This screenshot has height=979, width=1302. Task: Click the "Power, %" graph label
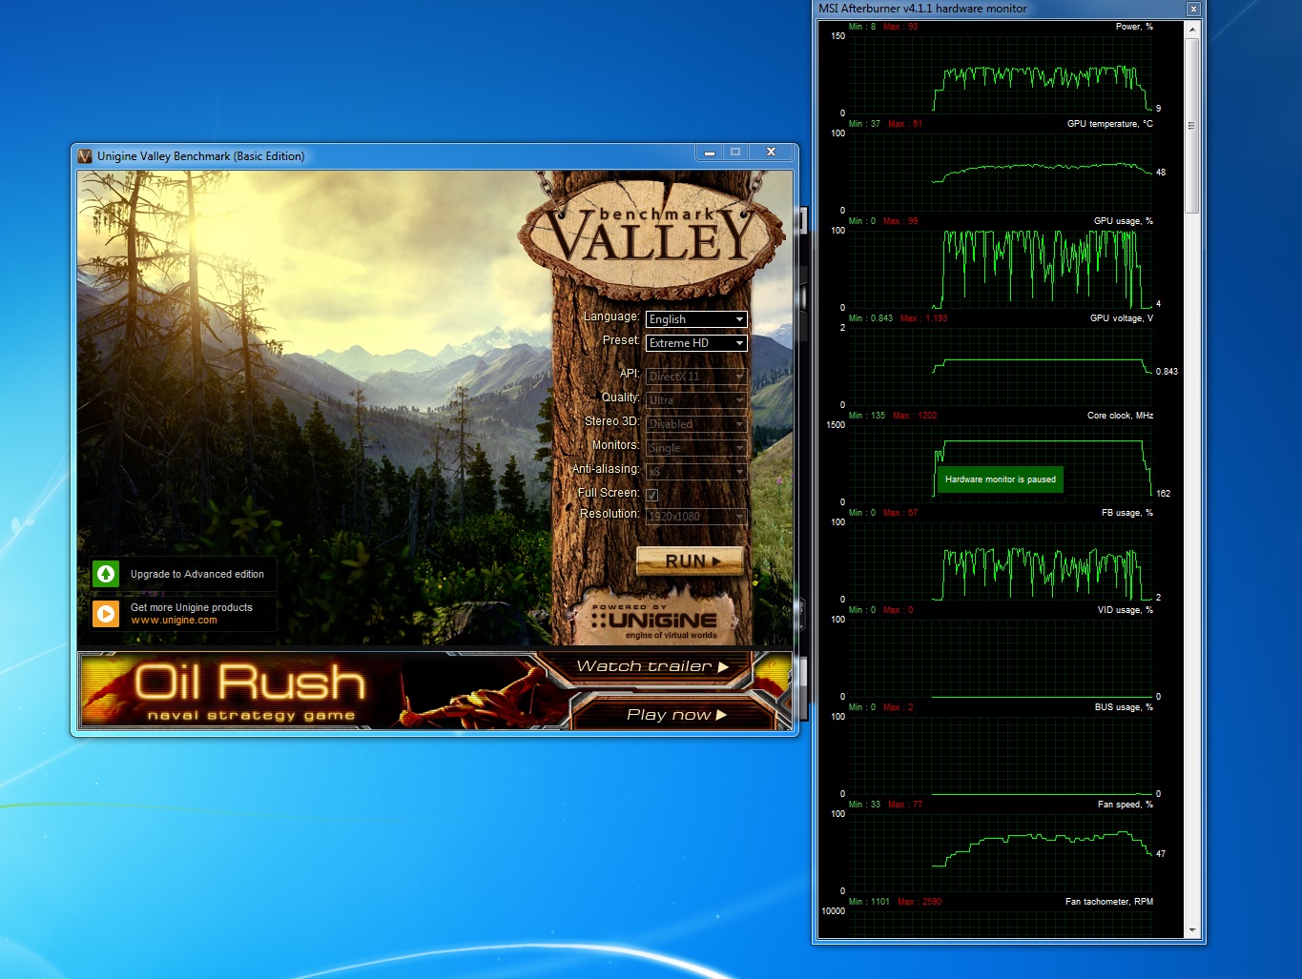click(x=1134, y=27)
